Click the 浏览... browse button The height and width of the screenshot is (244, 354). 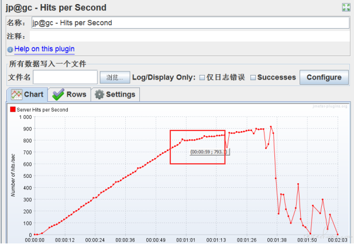point(114,77)
